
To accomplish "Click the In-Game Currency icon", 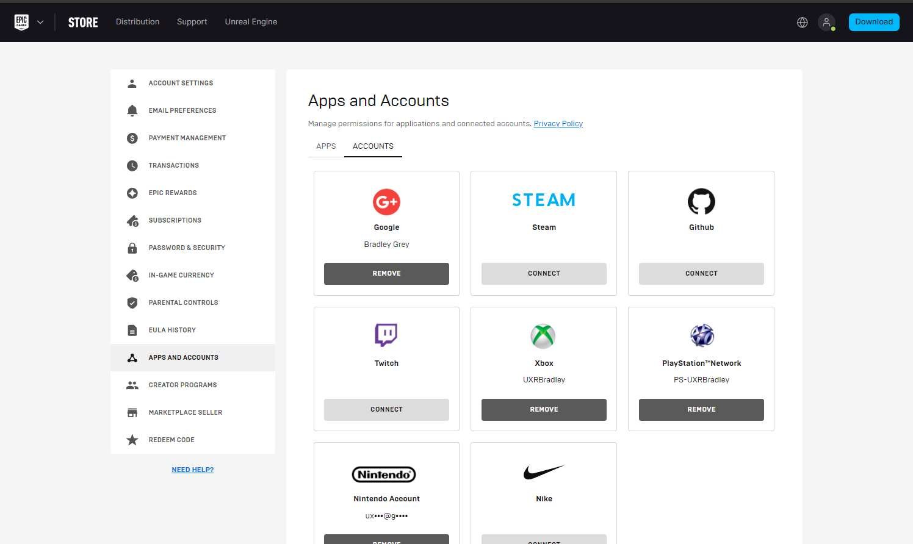I will (x=132, y=275).
